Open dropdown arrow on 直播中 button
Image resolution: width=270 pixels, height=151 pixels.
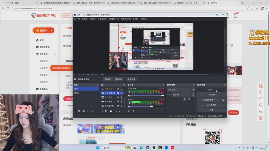click(51, 31)
